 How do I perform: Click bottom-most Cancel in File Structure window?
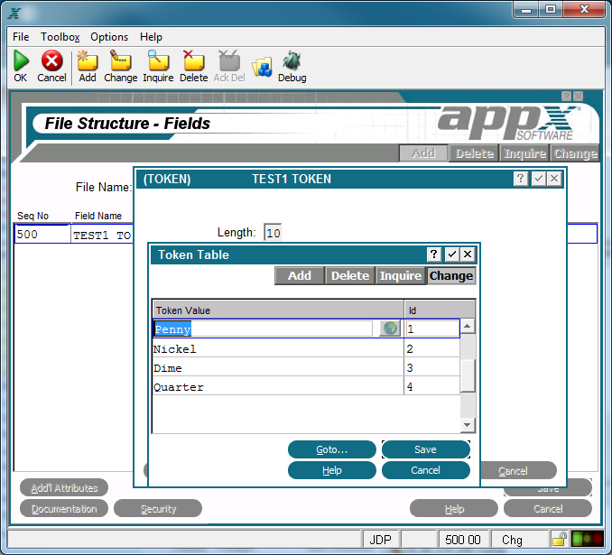(x=548, y=509)
